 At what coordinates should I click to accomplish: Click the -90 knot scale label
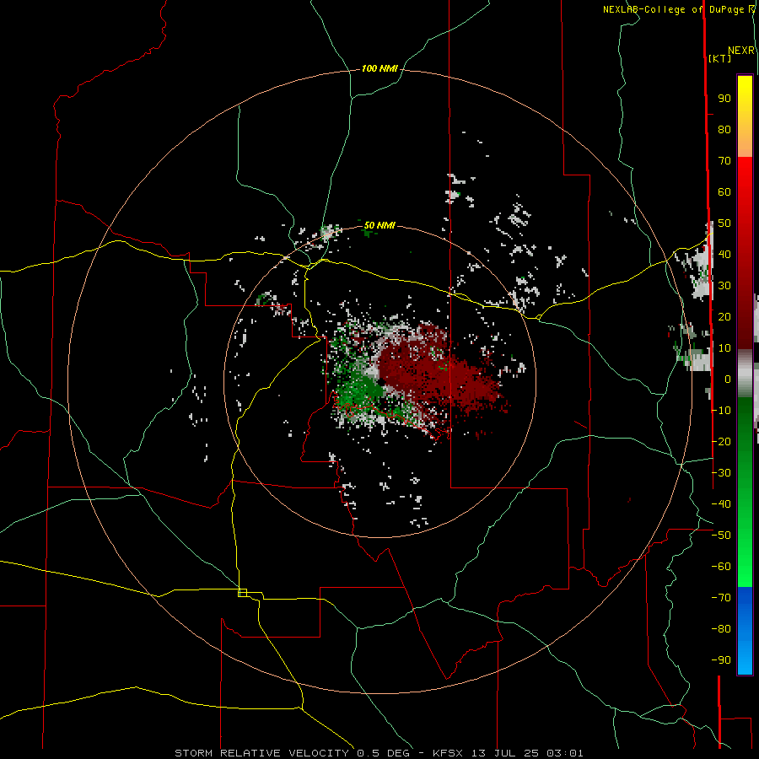click(721, 660)
